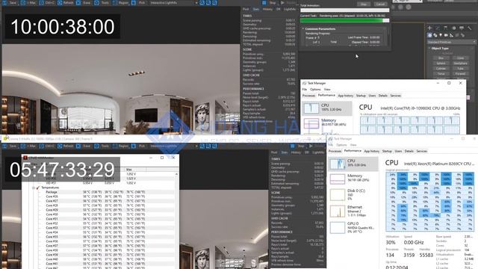Switch to Services tab in lower Task Manager
The width and height of the screenshot is (478, 269).
tap(422, 151)
